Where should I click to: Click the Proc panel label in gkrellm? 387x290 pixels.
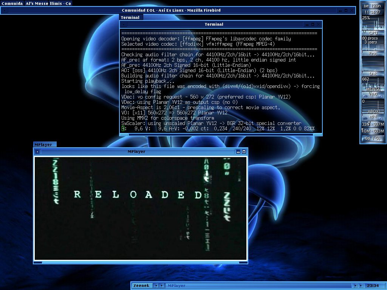(373, 54)
